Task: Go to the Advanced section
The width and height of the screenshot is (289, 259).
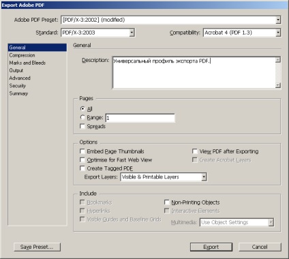Action: [20, 78]
